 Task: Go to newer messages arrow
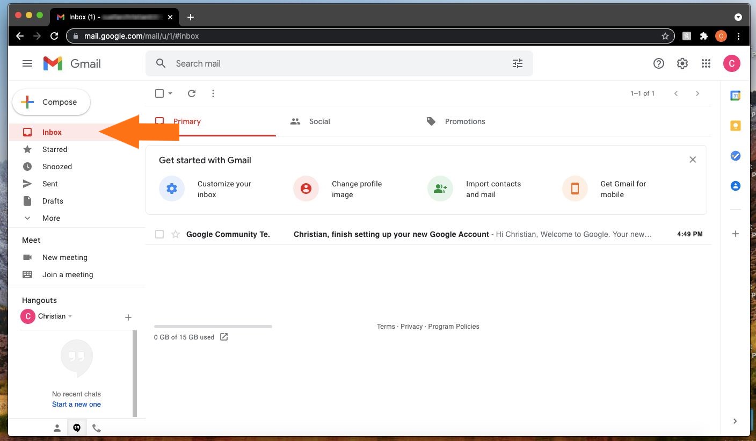point(676,93)
